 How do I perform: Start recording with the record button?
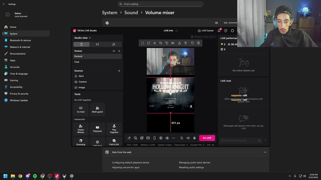click(x=161, y=138)
